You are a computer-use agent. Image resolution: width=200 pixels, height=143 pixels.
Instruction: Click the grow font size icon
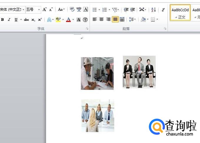[x=44, y=9]
